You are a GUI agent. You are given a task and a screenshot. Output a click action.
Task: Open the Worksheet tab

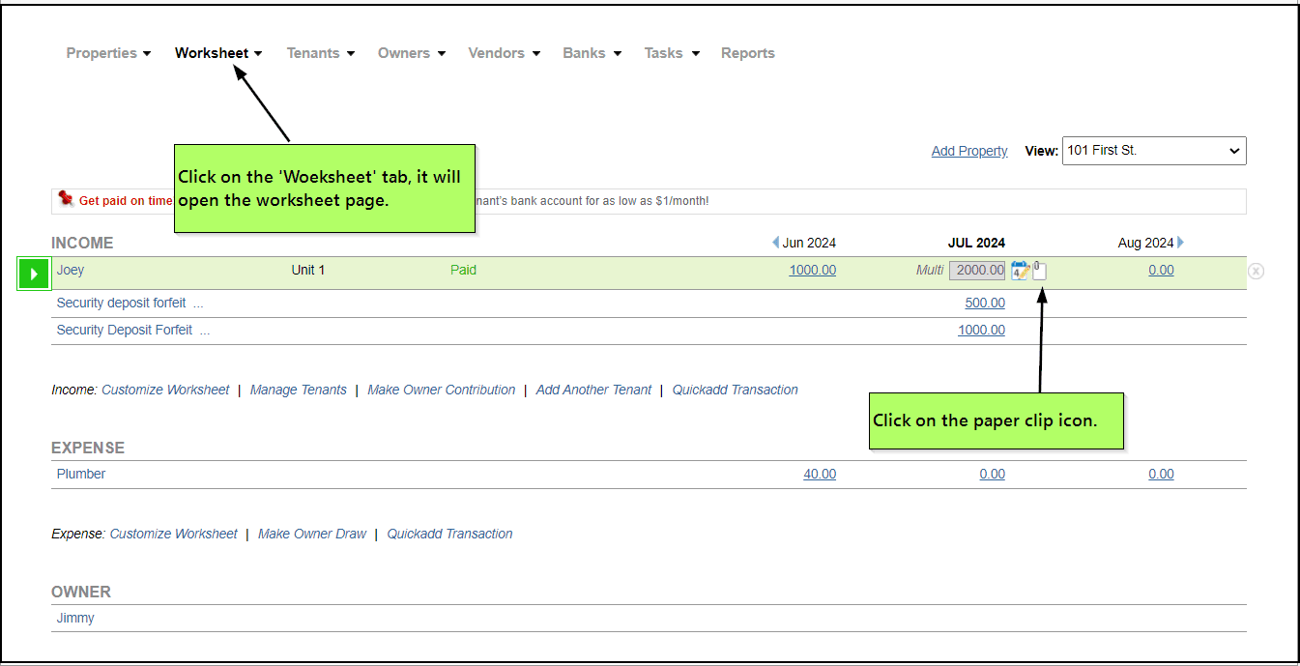(217, 53)
